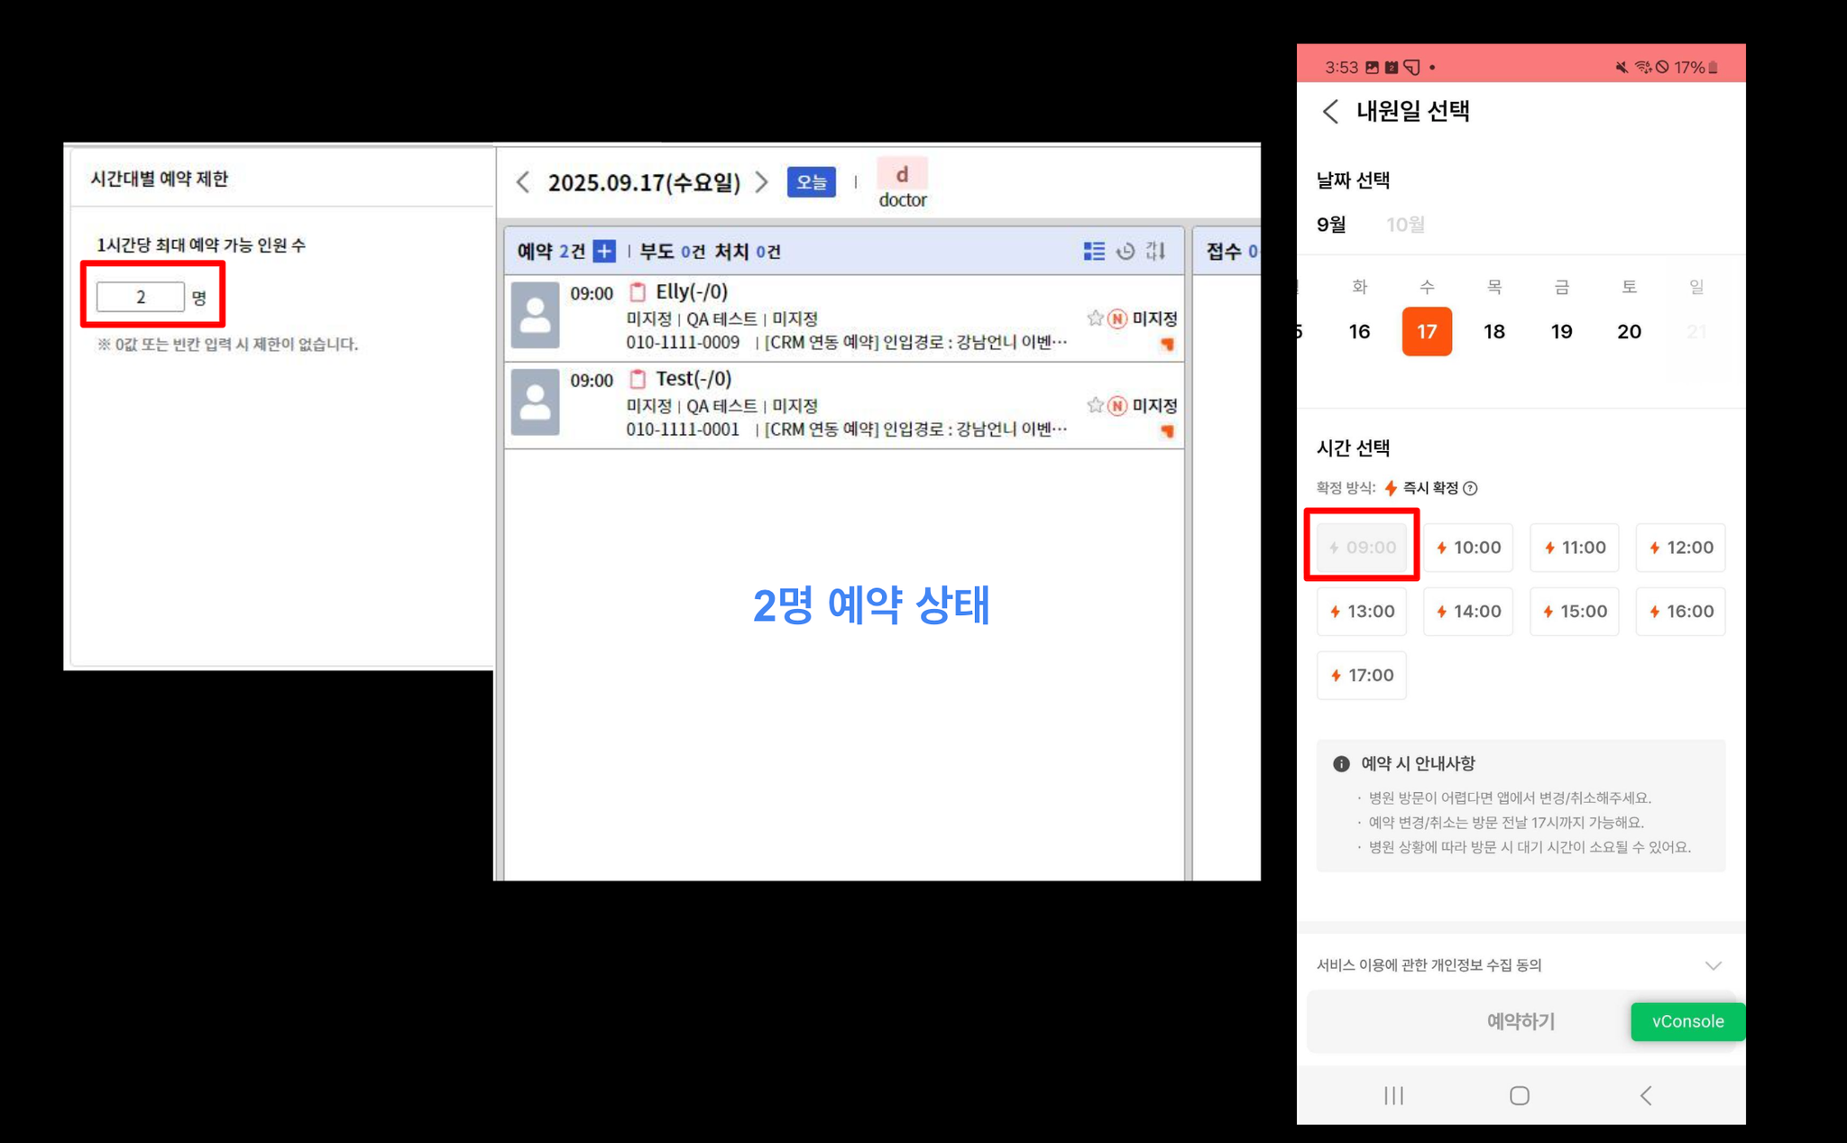Select the 10:00 time slot
This screenshot has width=1847, height=1143.
pos(1468,548)
